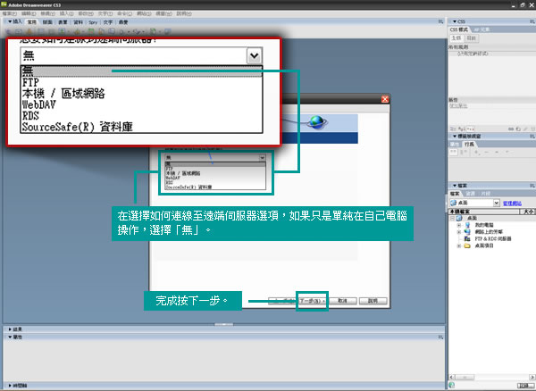
Task: Open the 修改(M) menu
Action: pyautogui.click(x=86, y=13)
